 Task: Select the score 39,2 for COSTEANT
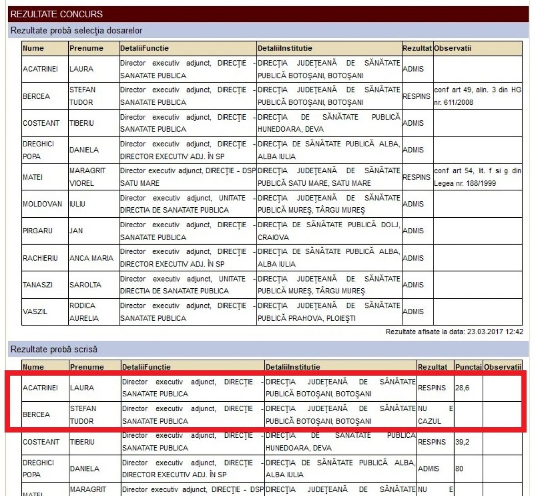coord(462,442)
